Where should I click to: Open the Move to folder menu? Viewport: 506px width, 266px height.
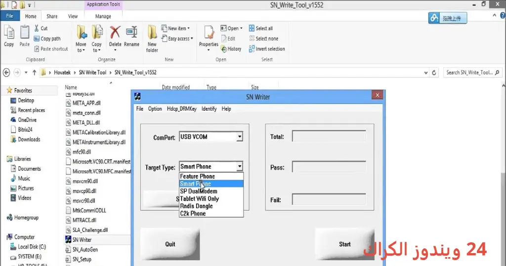81,39
